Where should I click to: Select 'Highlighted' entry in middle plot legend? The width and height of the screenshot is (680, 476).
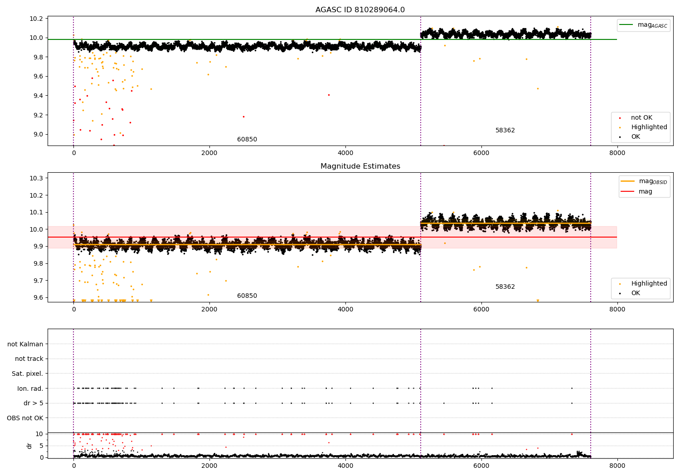[x=649, y=284]
